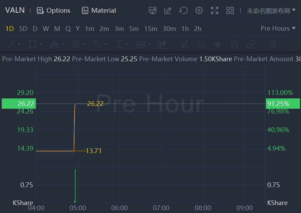Open the Material section
301x213 pixels.
click(x=99, y=11)
